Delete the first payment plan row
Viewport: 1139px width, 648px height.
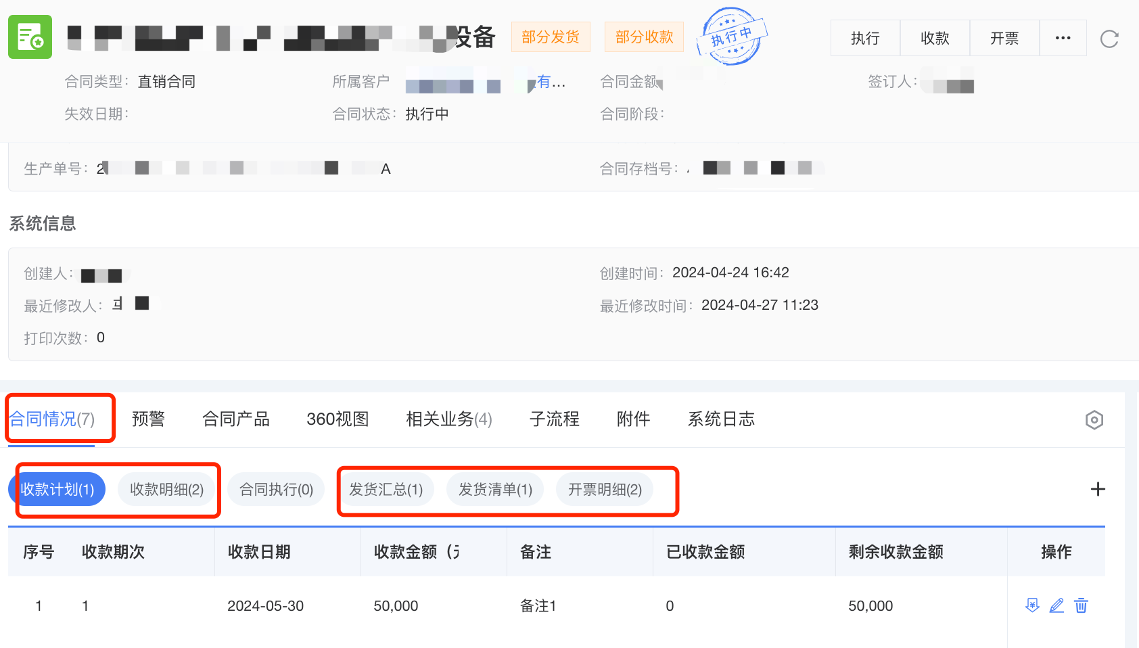pyautogui.click(x=1081, y=605)
